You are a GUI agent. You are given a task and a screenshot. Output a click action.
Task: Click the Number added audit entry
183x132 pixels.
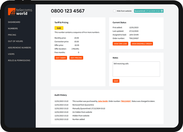pos(79,119)
